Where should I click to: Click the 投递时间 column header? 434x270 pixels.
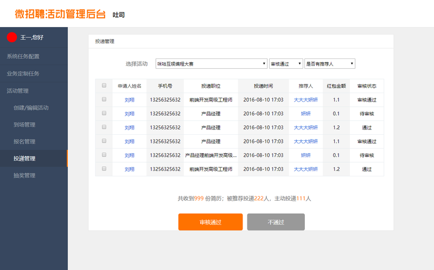pyautogui.click(x=263, y=86)
